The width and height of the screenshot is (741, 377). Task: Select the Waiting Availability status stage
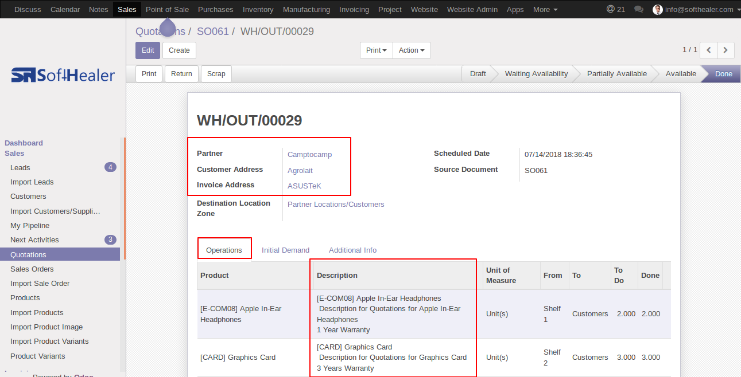pos(536,74)
